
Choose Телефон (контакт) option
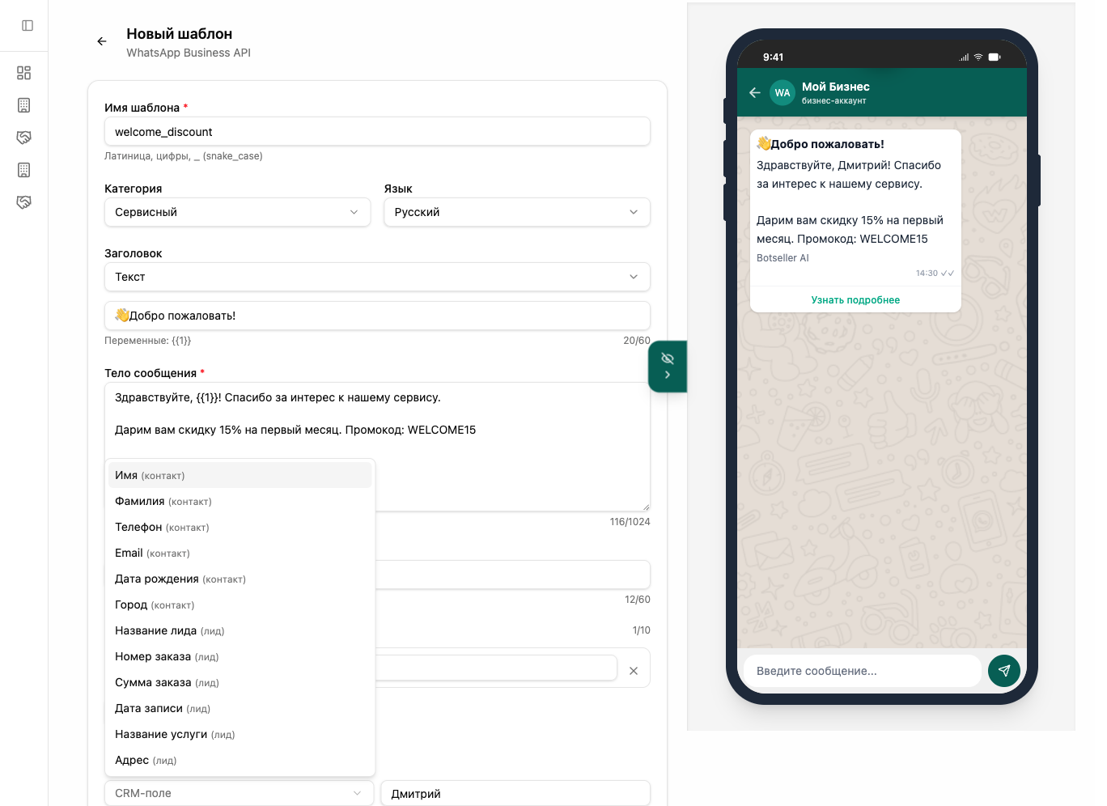click(x=240, y=528)
